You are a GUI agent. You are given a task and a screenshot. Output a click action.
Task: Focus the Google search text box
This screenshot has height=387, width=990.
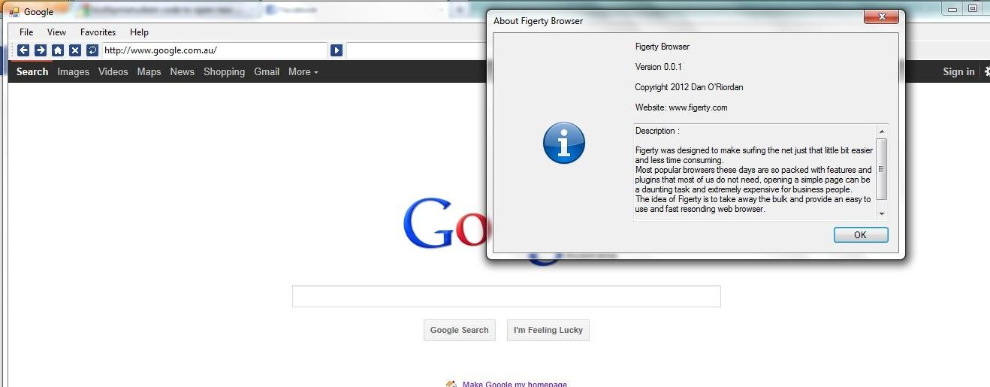pyautogui.click(x=506, y=296)
